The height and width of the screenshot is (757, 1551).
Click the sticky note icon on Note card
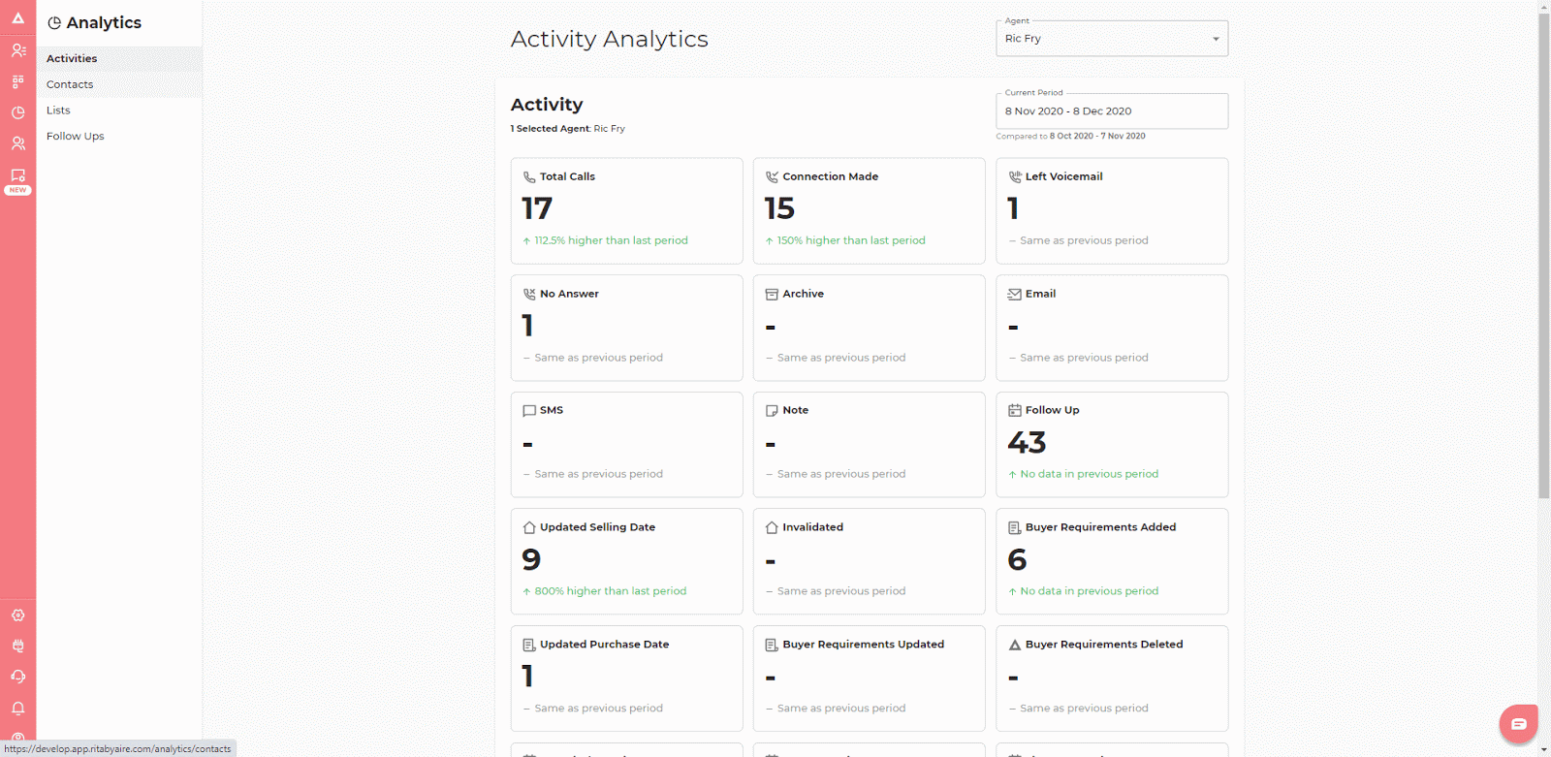tap(772, 411)
